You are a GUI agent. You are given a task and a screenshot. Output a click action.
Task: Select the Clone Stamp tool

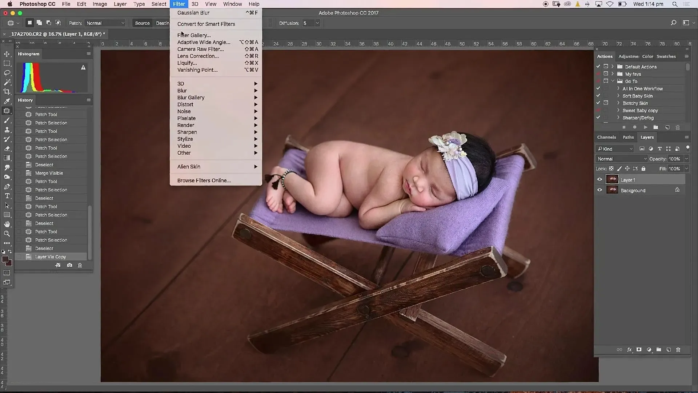(7, 130)
